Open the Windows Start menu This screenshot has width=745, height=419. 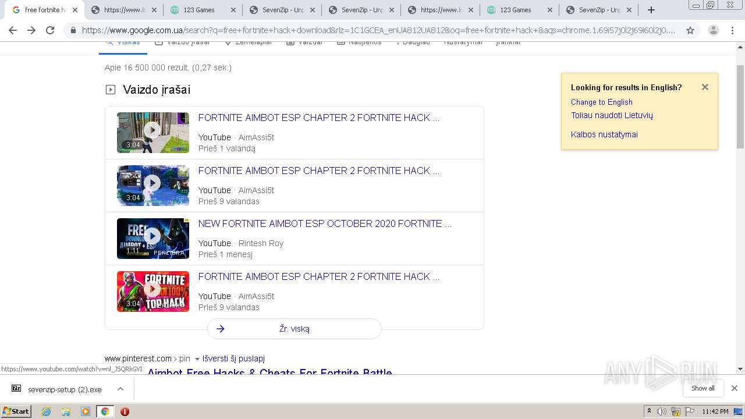16,411
